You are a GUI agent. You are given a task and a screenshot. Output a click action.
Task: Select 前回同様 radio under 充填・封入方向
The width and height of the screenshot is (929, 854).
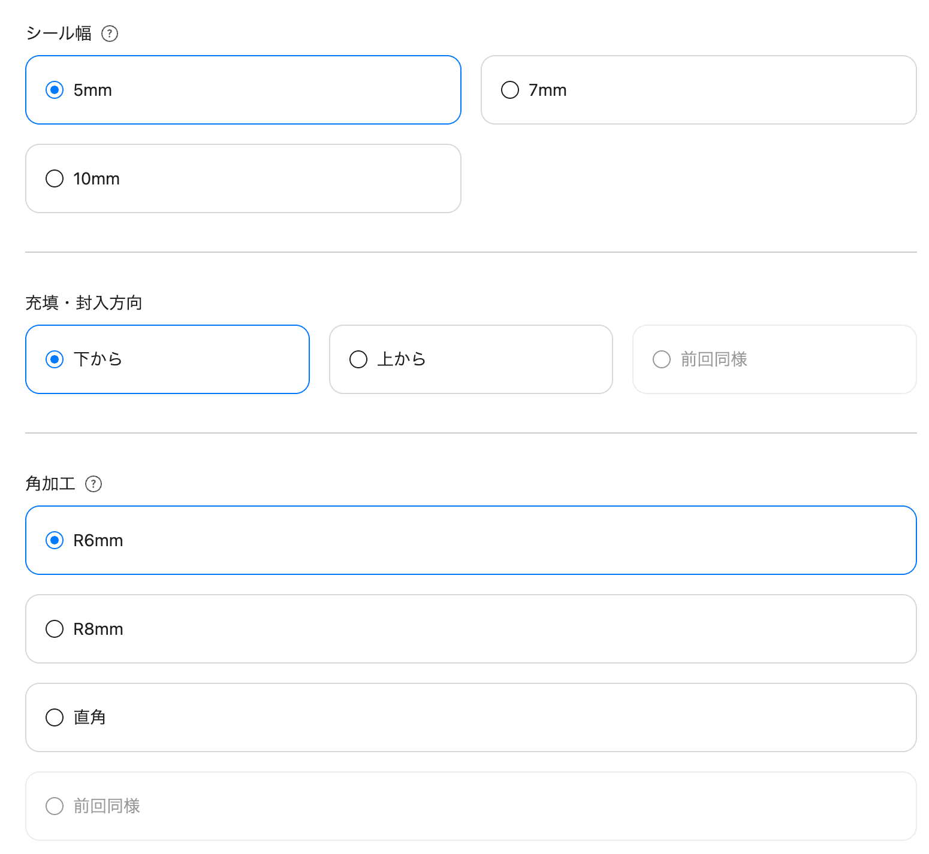click(662, 359)
